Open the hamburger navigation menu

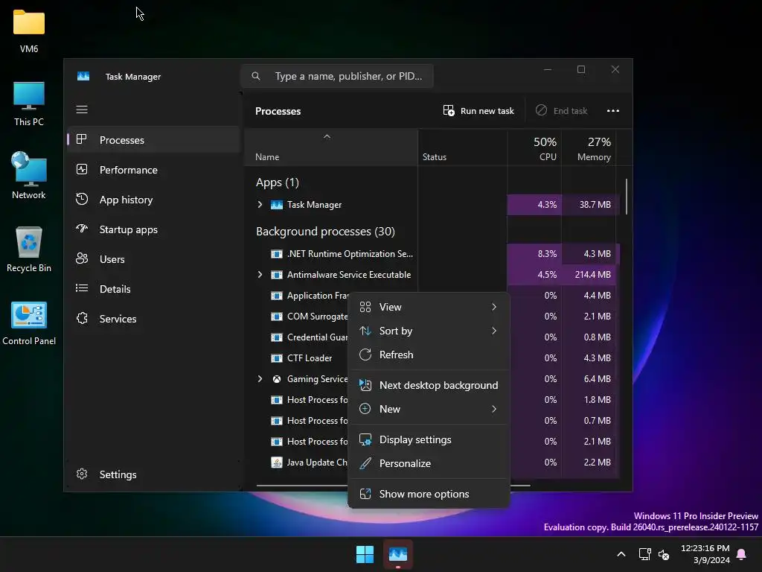pos(82,109)
